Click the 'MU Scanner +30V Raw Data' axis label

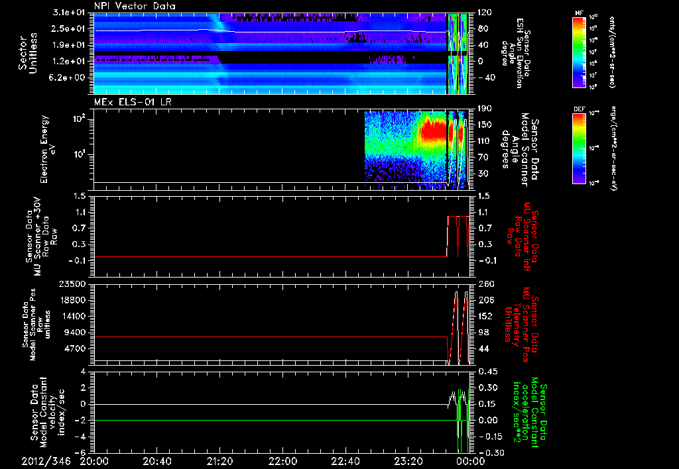pyautogui.click(x=40, y=236)
